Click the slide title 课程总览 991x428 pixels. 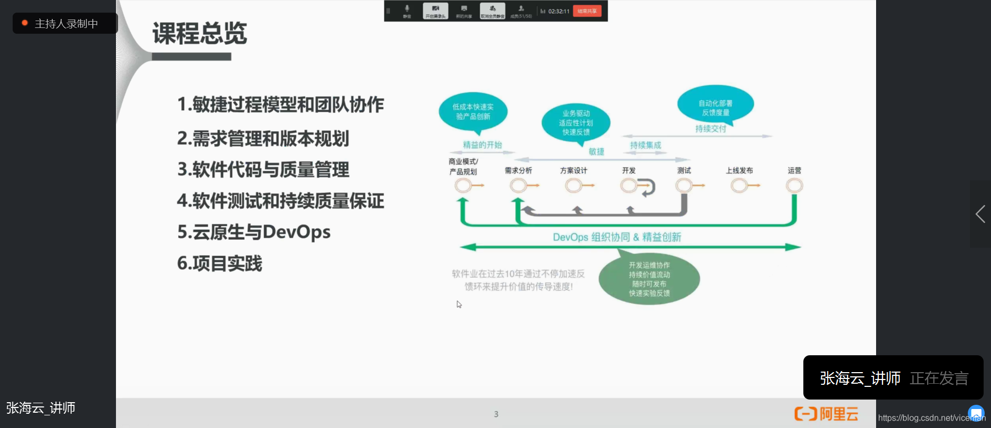[x=200, y=33]
